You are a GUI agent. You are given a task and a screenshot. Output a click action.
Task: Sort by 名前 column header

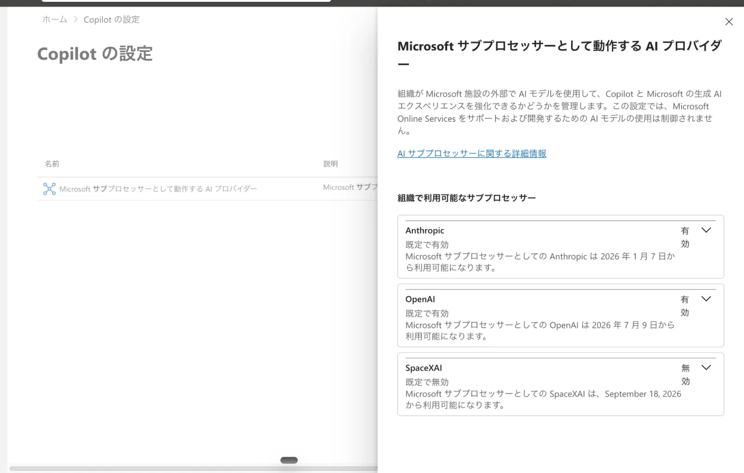click(x=52, y=164)
